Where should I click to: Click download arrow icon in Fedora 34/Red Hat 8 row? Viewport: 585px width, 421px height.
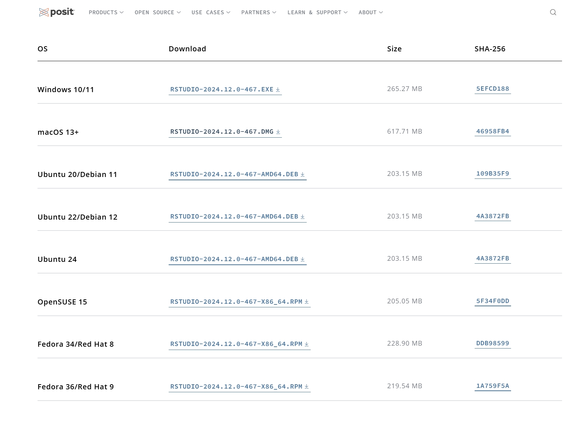click(307, 344)
